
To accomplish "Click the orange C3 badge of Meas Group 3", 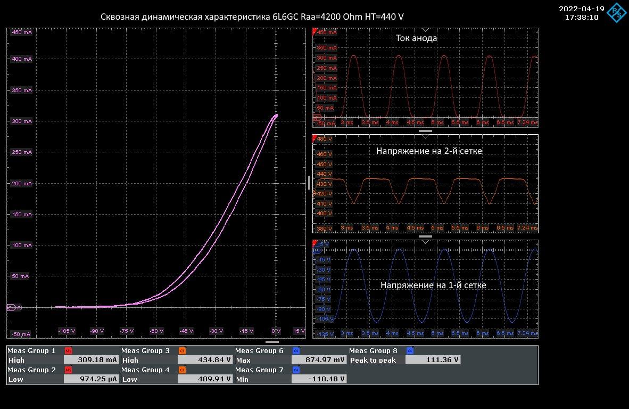I will (x=182, y=351).
